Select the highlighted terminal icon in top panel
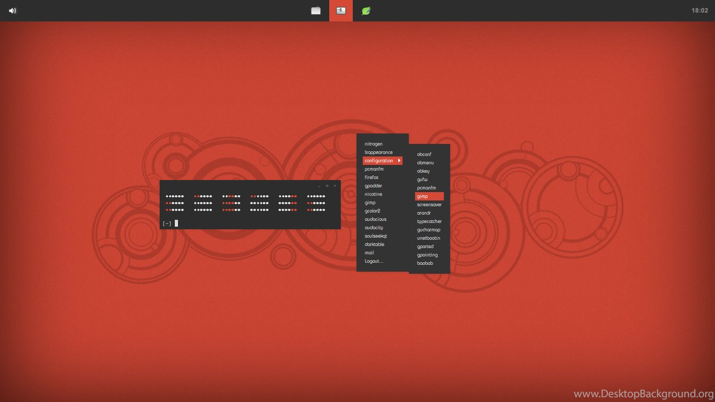Image resolution: width=715 pixels, height=402 pixels. click(341, 10)
